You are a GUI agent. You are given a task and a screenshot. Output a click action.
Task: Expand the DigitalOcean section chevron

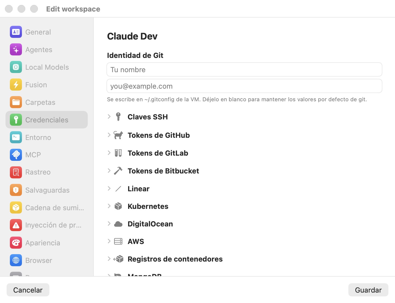pos(109,224)
